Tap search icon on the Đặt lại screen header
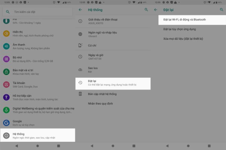Image resolution: width=226 pixels, height=150 pixels. click(x=221, y=9)
